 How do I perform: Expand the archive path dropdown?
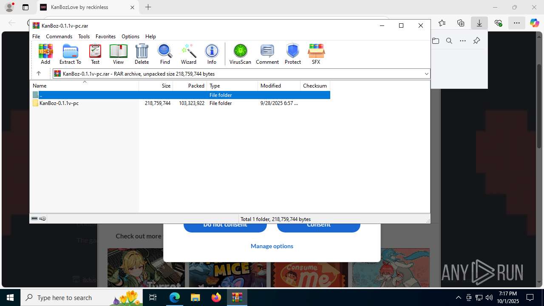pos(426,74)
